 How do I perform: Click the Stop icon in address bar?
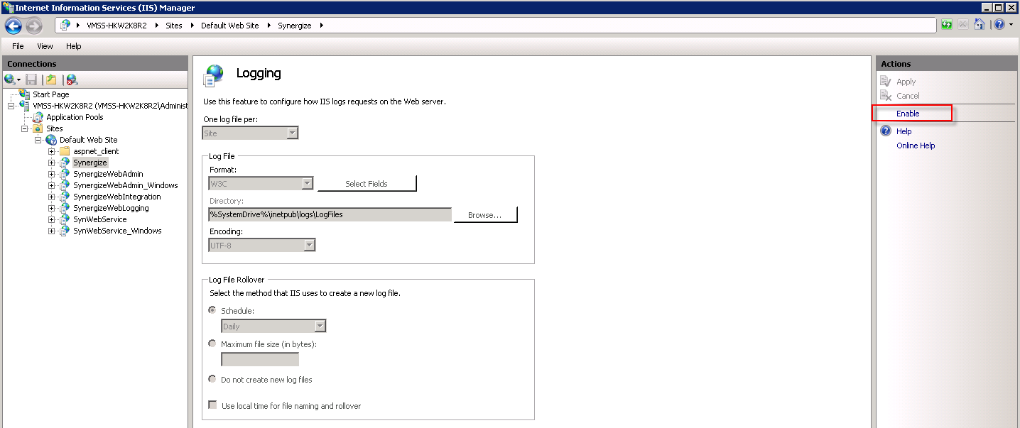coord(962,25)
